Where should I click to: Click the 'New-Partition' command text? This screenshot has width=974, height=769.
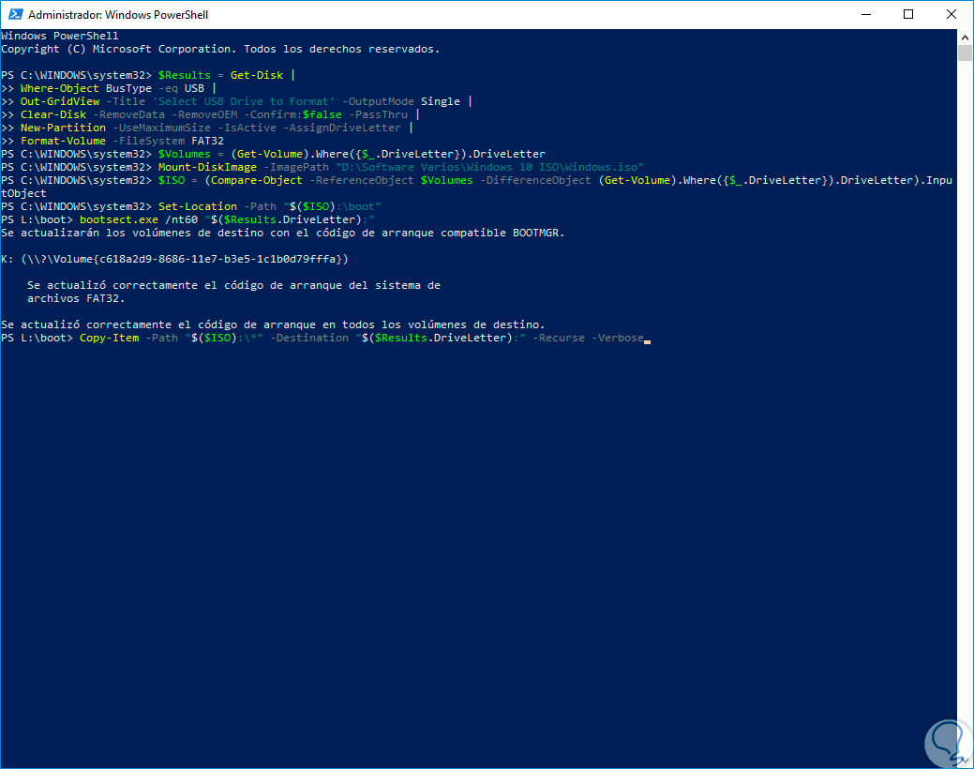(x=64, y=128)
